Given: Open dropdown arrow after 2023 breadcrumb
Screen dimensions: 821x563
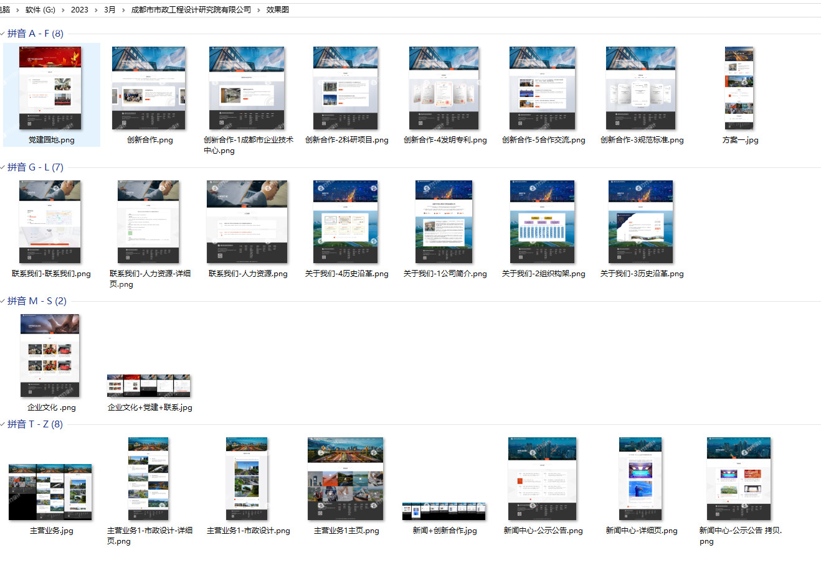Looking at the screenshot, I should [x=96, y=10].
